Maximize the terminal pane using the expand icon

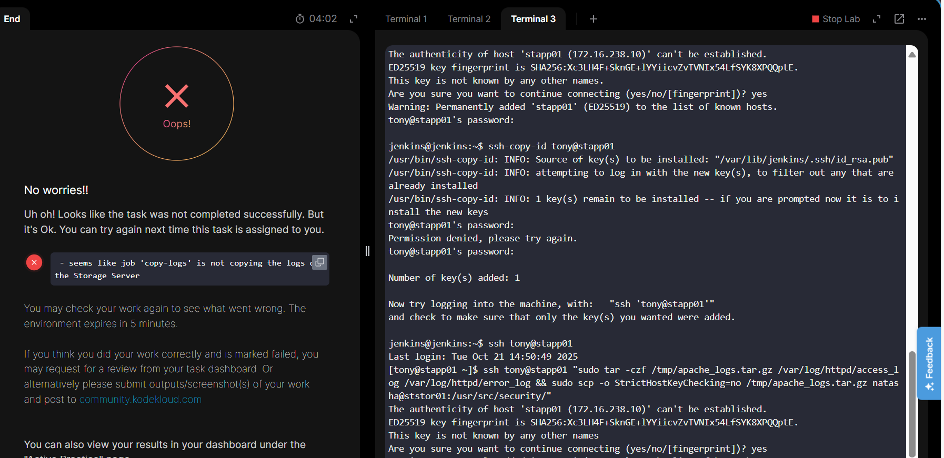point(876,19)
